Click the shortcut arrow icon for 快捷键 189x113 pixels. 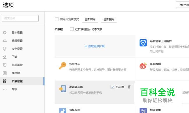[x=5, y=73]
